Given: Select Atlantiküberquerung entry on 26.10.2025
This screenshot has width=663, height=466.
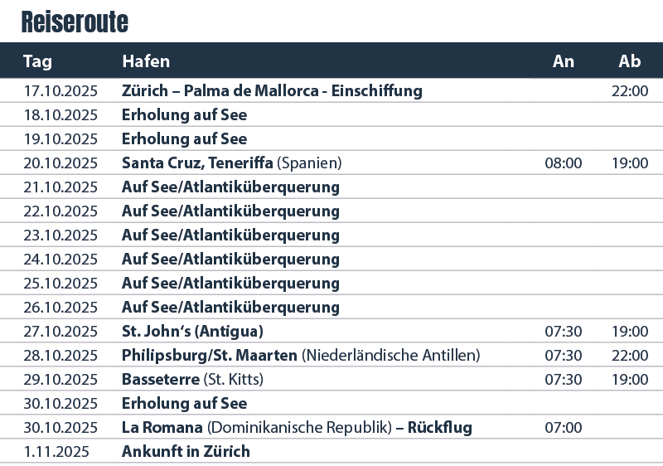Looking at the screenshot, I should pyautogui.click(x=230, y=308).
